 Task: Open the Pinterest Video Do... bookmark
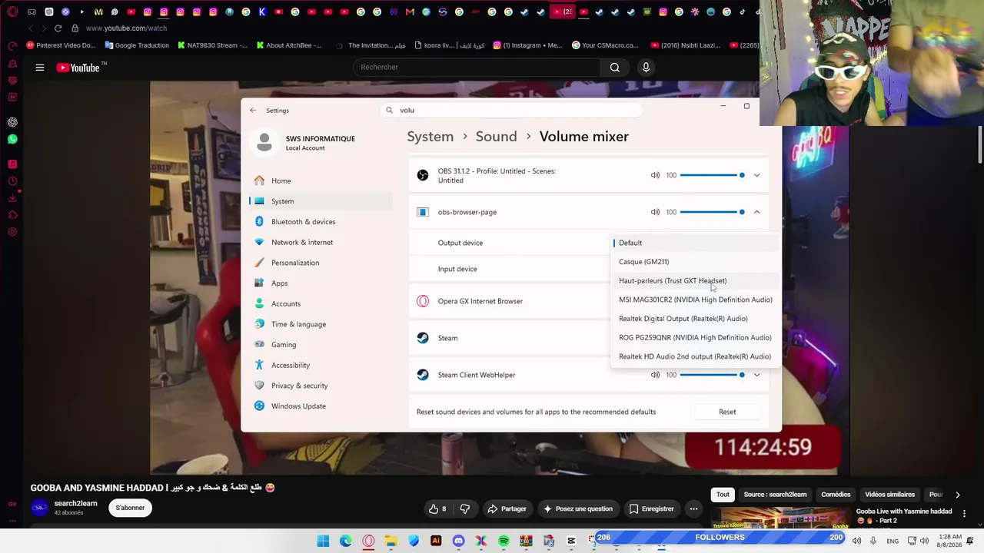[61, 45]
